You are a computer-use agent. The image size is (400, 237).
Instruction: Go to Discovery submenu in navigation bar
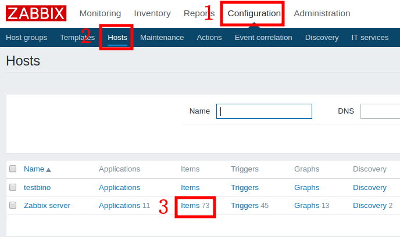coord(322,38)
